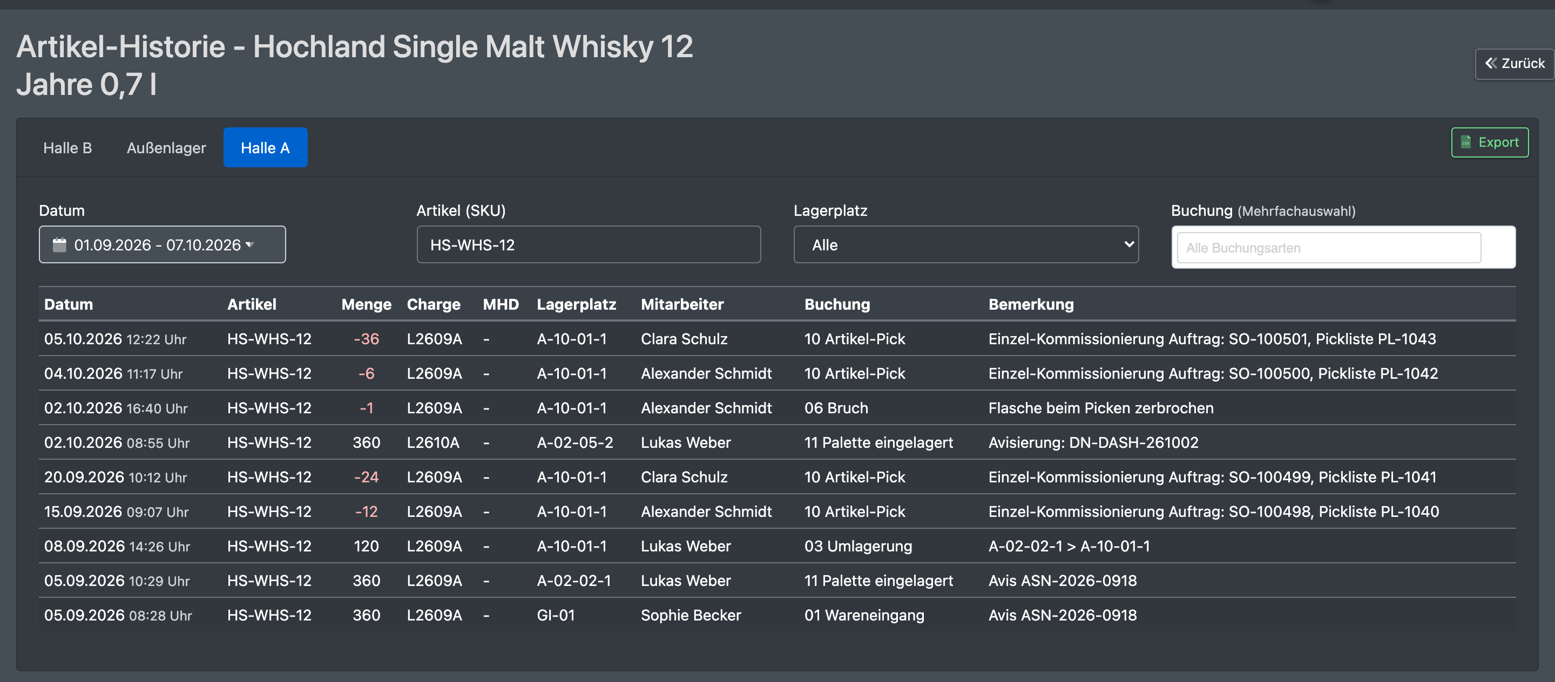Open the Buchungsarten multi-select field
Viewport: 1555px width, 682px height.
click(x=1329, y=248)
